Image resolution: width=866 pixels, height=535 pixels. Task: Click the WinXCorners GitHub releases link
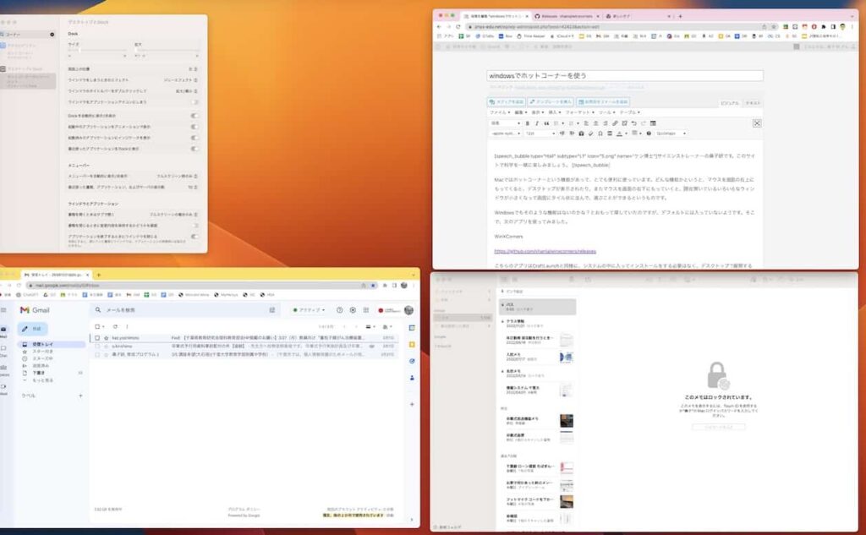(545, 251)
